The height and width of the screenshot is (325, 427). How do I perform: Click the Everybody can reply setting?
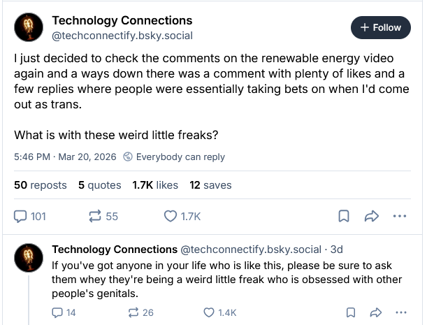[x=174, y=157]
